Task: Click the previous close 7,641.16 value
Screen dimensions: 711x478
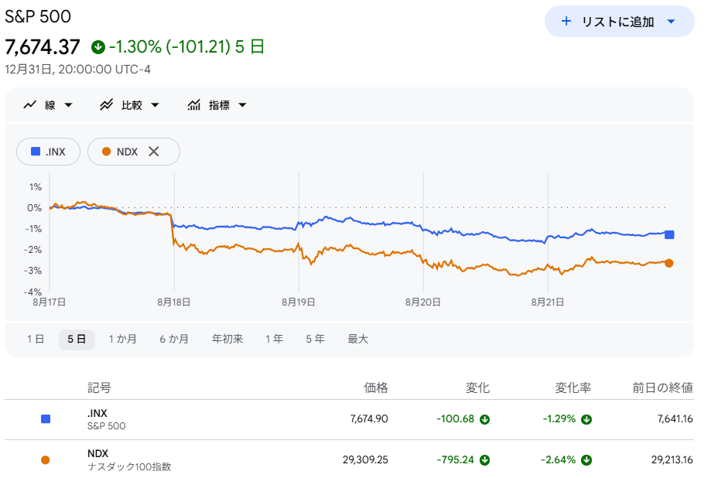Action: [675, 418]
